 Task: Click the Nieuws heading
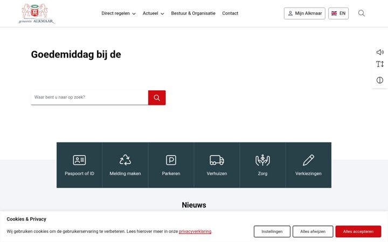[x=194, y=205]
